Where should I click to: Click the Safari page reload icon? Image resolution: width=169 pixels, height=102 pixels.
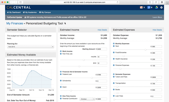117,2
